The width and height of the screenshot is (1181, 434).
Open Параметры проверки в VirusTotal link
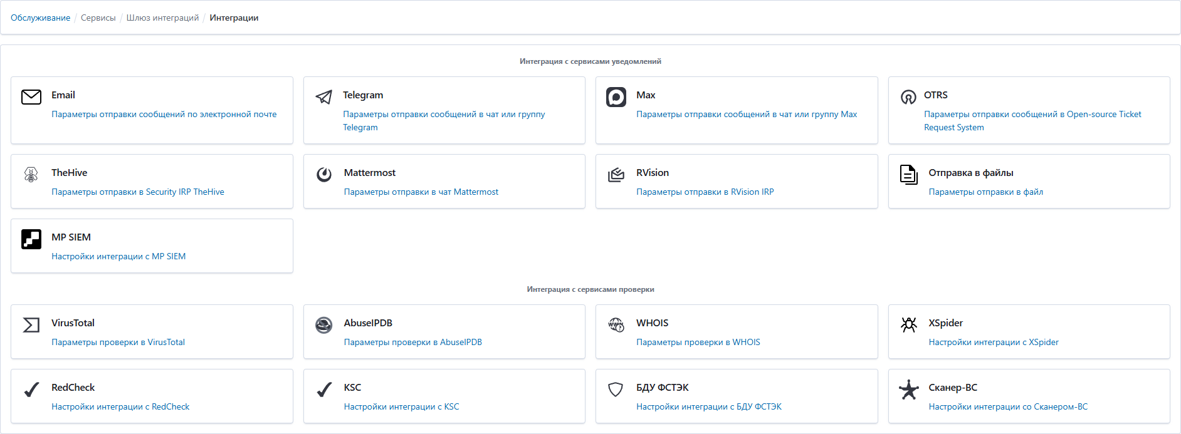click(118, 342)
